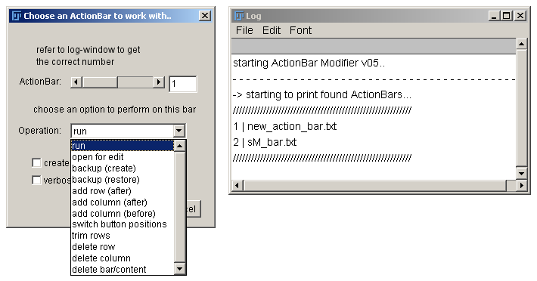Choose 'add column (after)' operation
This screenshot has height=281, width=537.
pos(109,202)
